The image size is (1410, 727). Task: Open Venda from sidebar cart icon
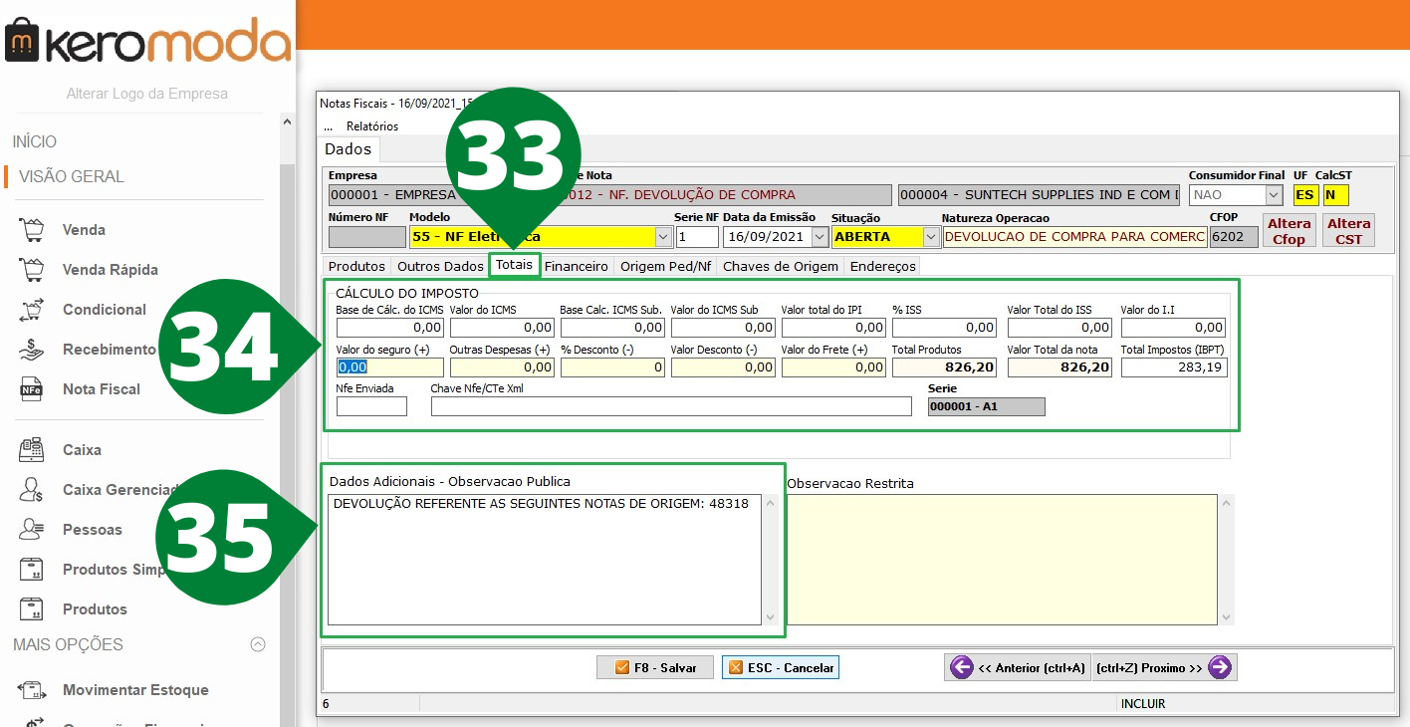(x=31, y=230)
